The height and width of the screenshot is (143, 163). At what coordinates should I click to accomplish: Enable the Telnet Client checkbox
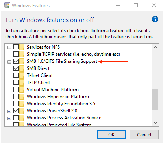pos(16,75)
